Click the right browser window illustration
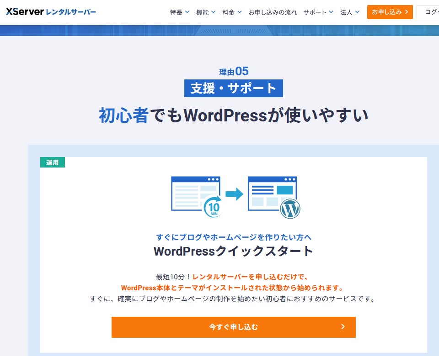The image size is (439, 356). point(272,193)
